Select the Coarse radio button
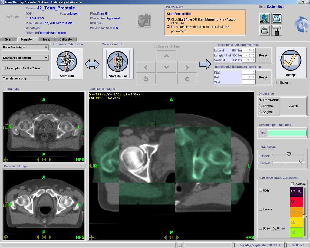Viewport: 310px width, 248px height. click(155, 46)
